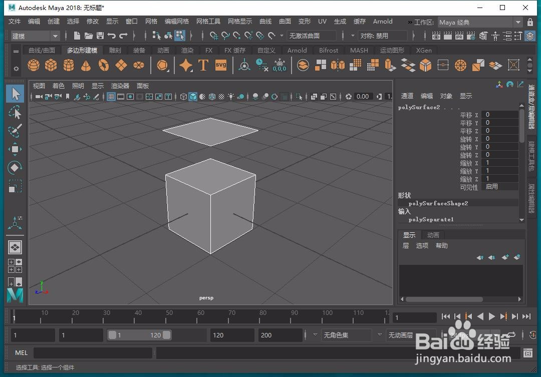Screen dimensions: 541x377
Task: Toggle wireframe shading in viewport toolbar
Action: 183,97
